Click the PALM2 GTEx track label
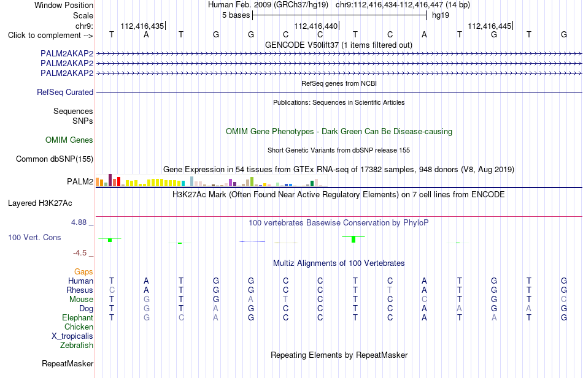This screenshot has height=378, width=583. pyautogui.click(x=80, y=181)
